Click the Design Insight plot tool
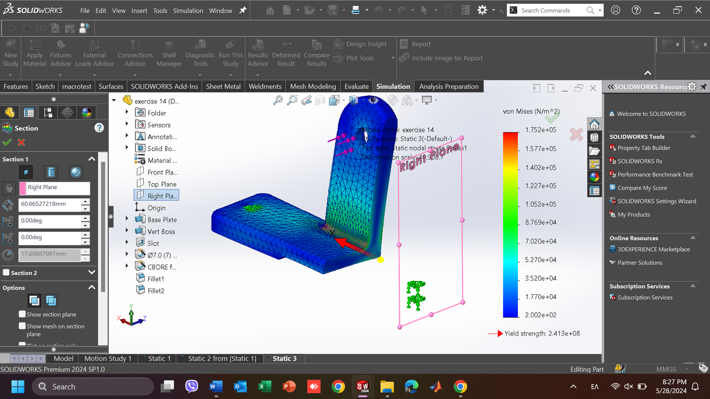 [360, 44]
